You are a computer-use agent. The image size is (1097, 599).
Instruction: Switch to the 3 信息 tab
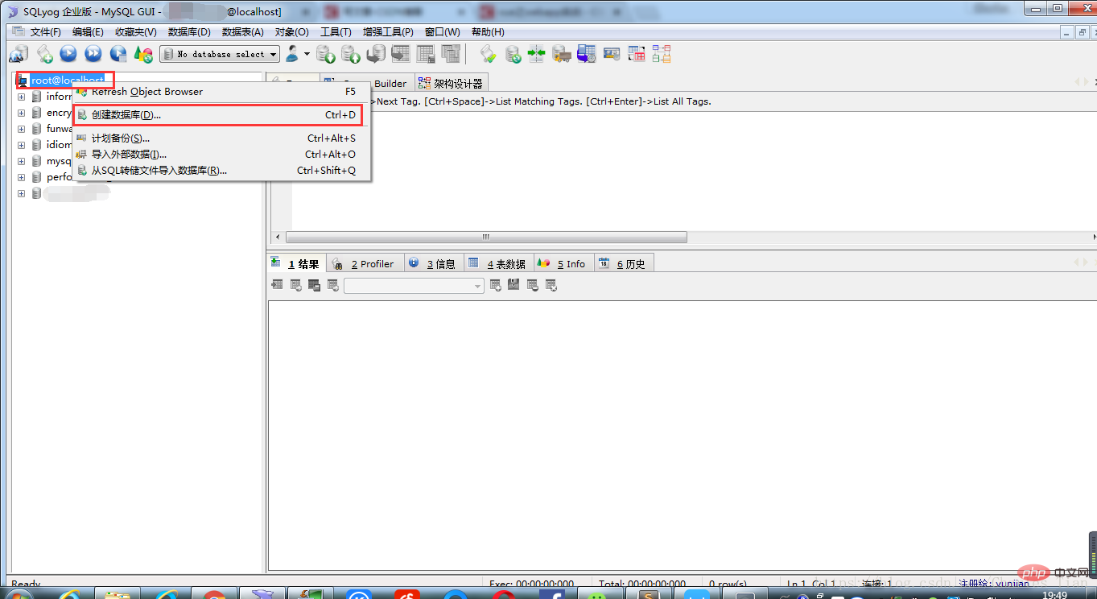[432, 263]
